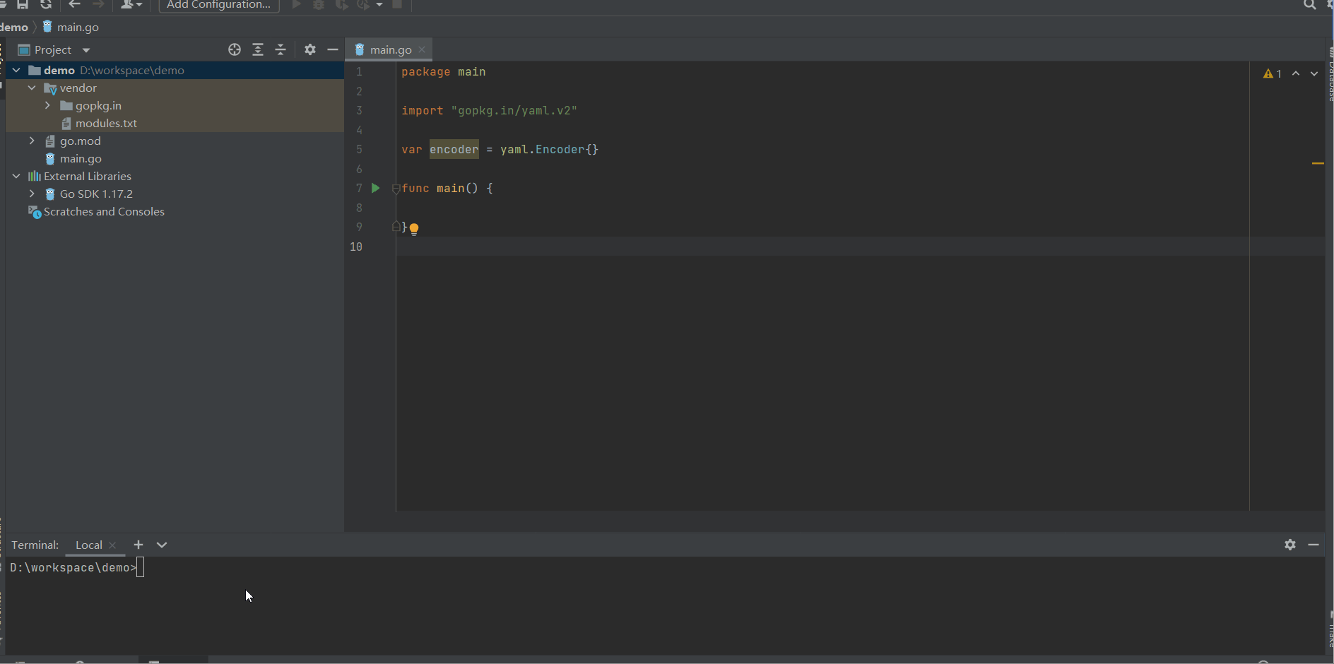The height and width of the screenshot is (664, 1334).
Task: Open Add Configuration dialog
Action: [219, 5]
